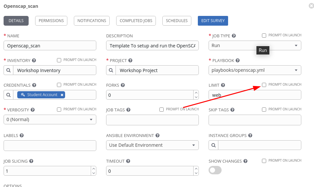This screenshot has height=187, width=314.
Task: Click the Inventory search magnifier icon
Action: tap(9, 70)
